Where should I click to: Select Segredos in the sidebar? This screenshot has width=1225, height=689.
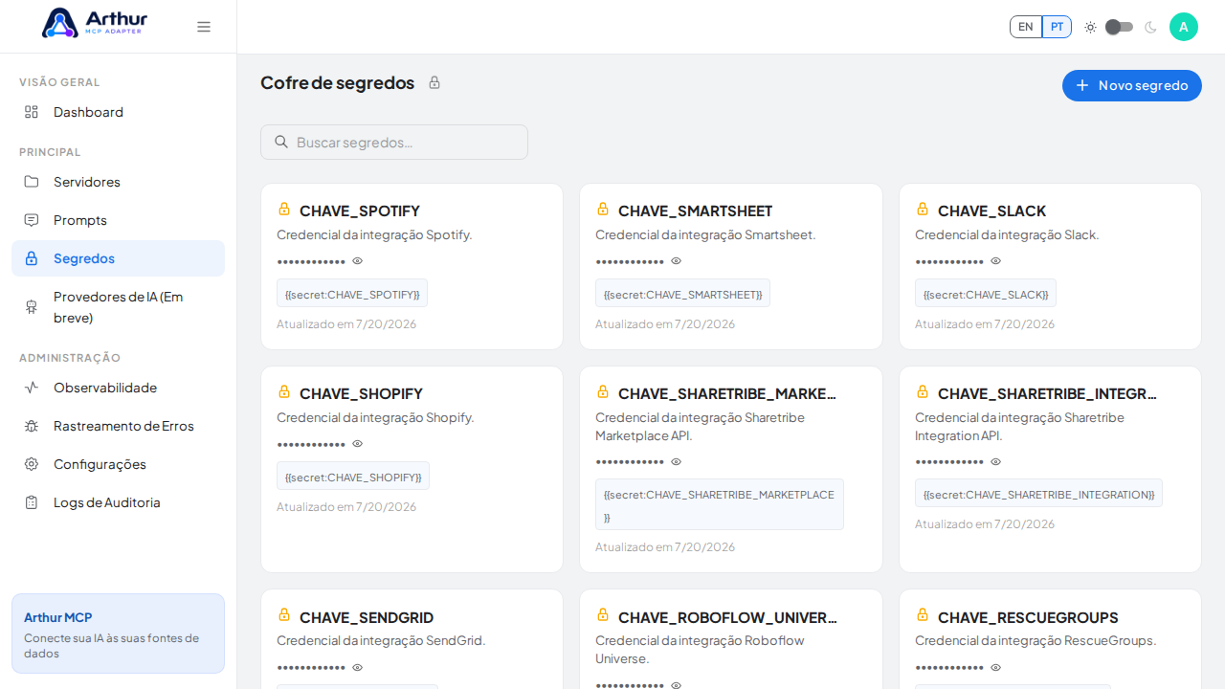[118, 258]
